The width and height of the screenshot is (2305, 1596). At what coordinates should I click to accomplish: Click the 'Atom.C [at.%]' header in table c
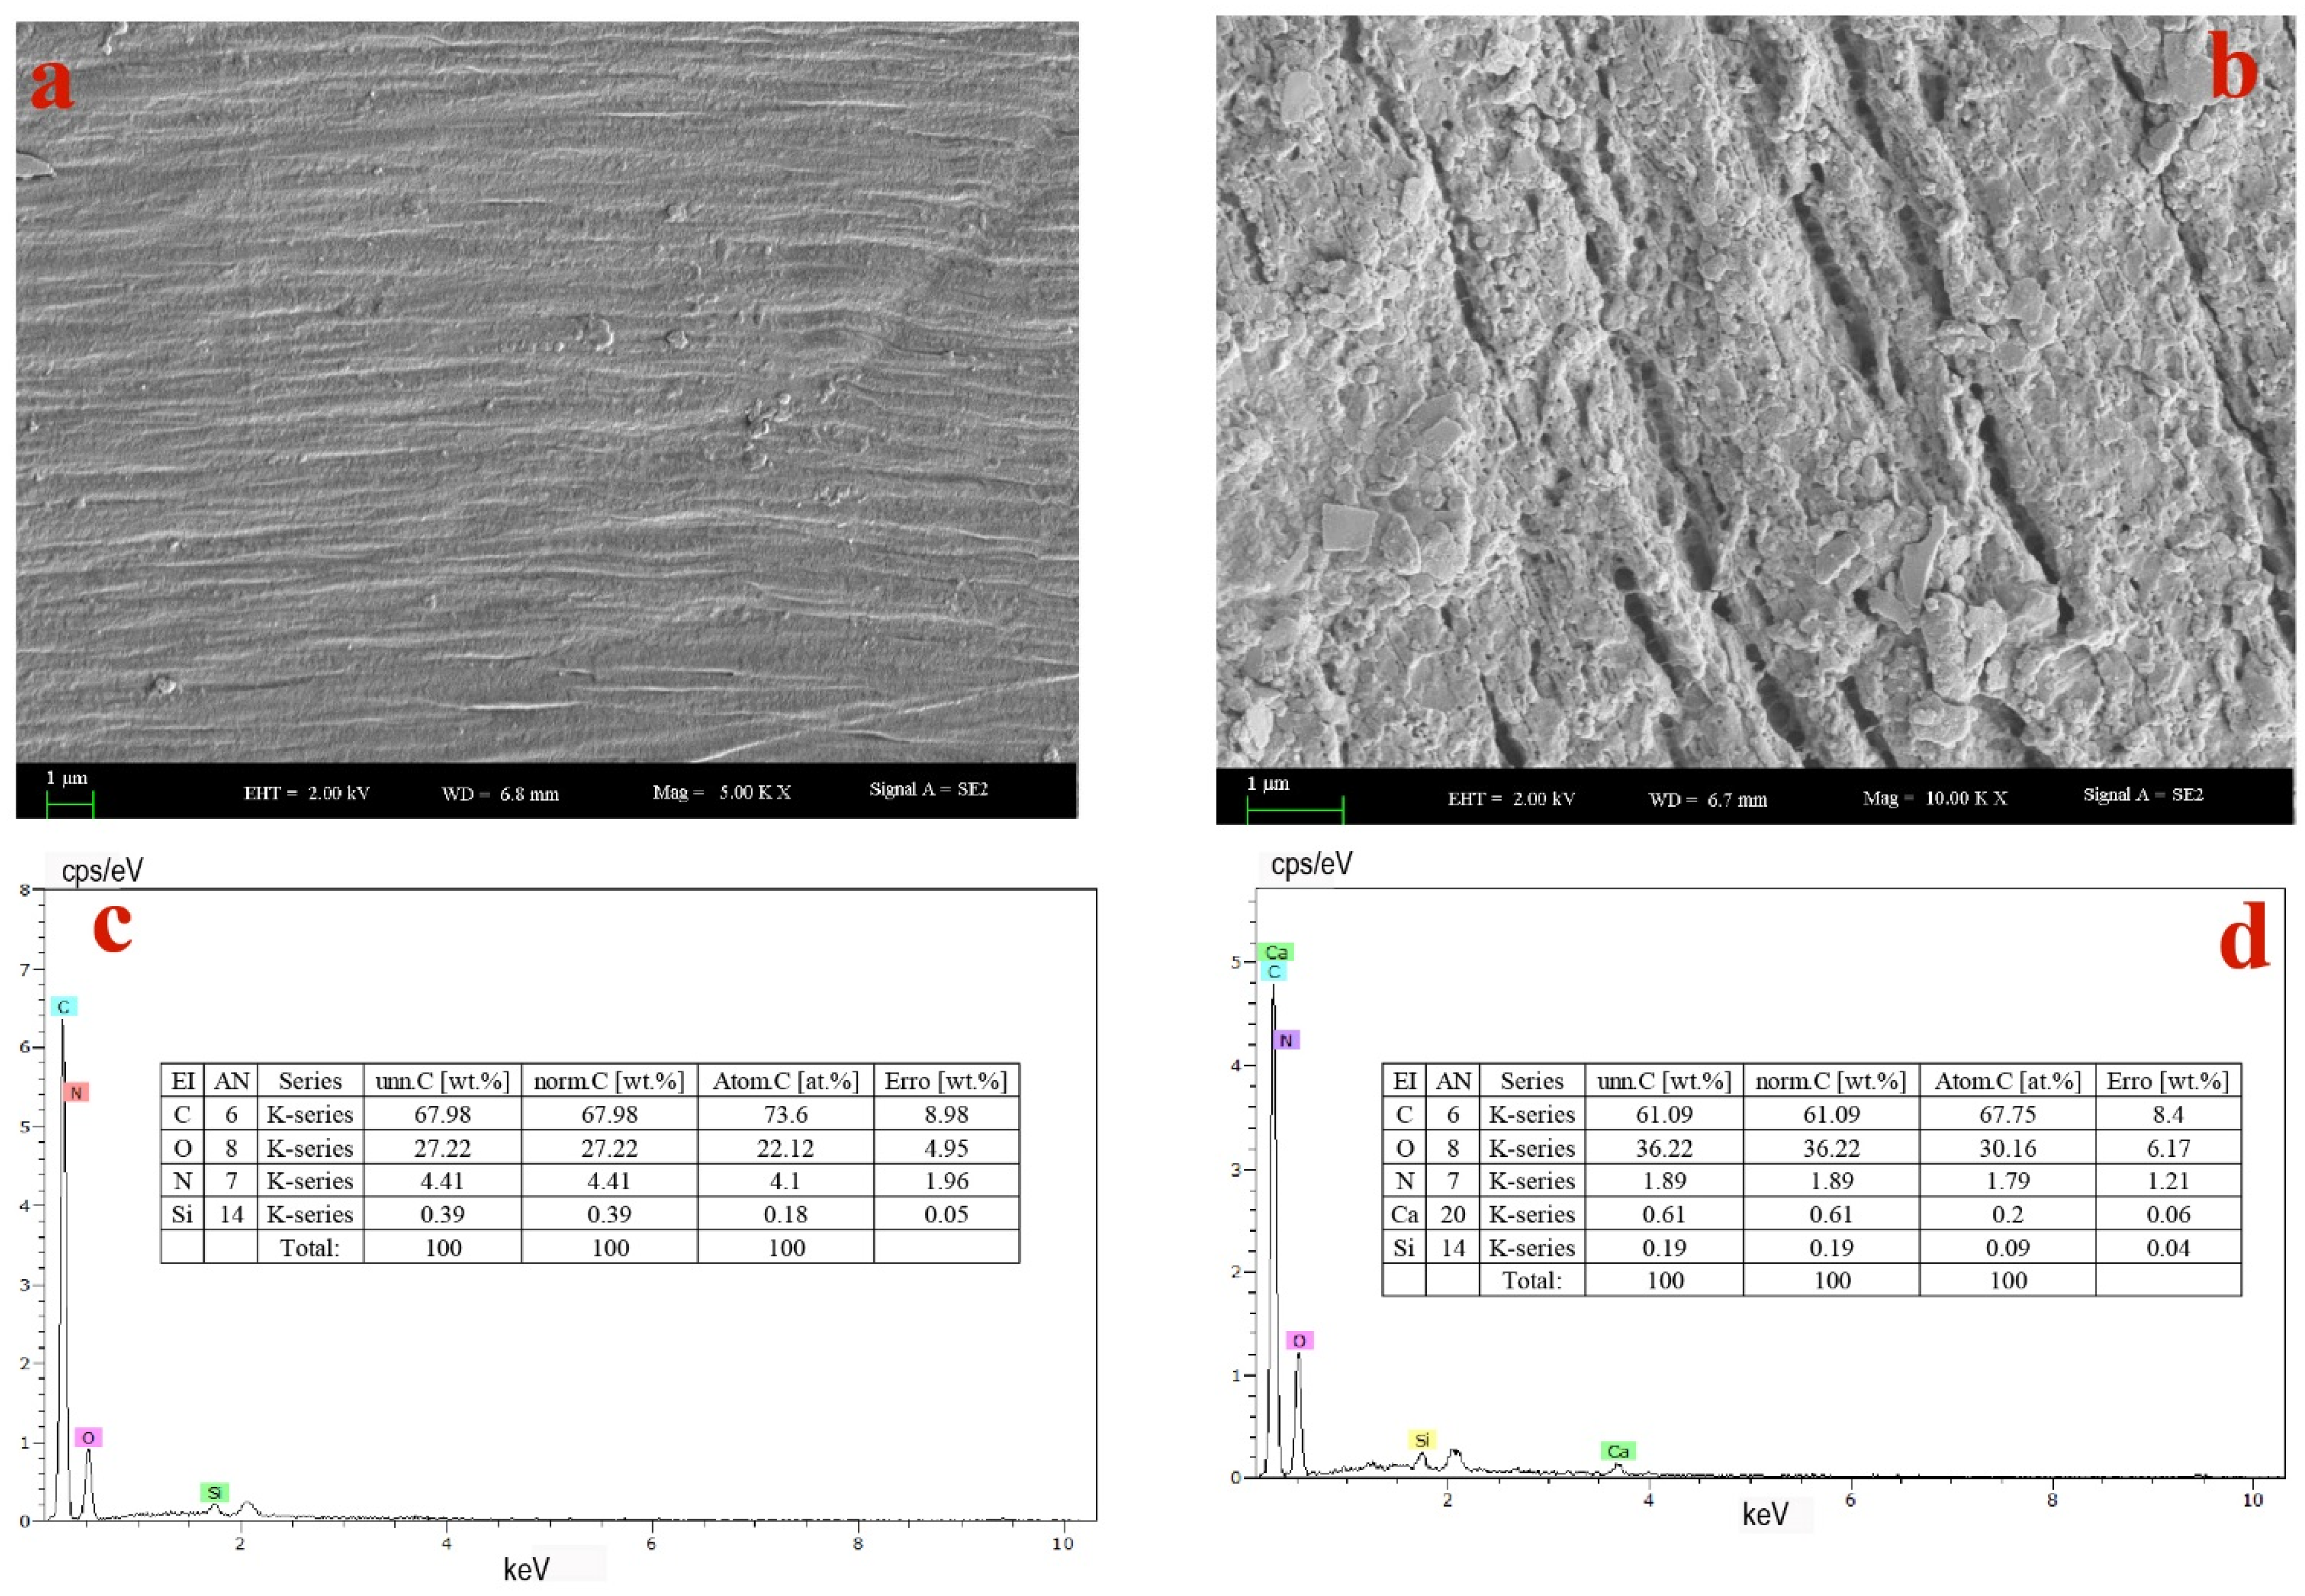pyautogui.click(x=785, y=1081)
